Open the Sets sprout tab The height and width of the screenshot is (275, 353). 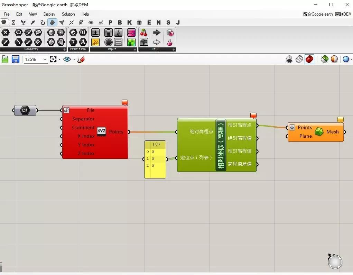point(23,22)
